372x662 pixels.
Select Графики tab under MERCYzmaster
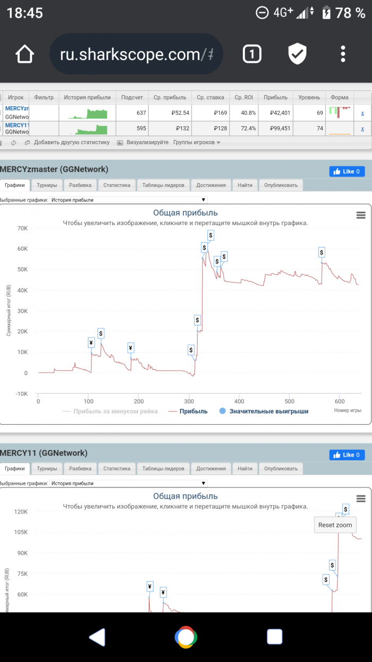coord(15,185)
